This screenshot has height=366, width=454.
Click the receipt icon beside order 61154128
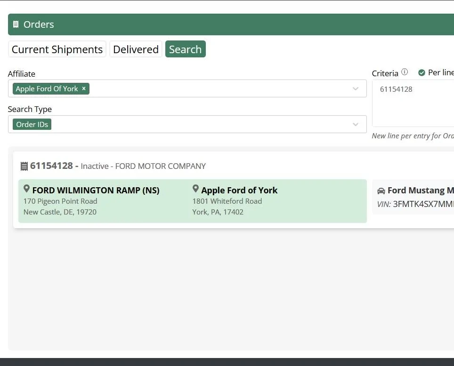pos(24,166)
